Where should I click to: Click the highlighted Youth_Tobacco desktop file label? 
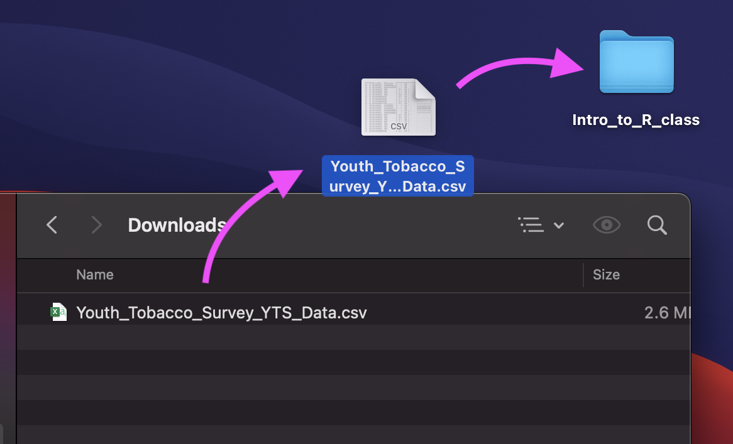397,176
